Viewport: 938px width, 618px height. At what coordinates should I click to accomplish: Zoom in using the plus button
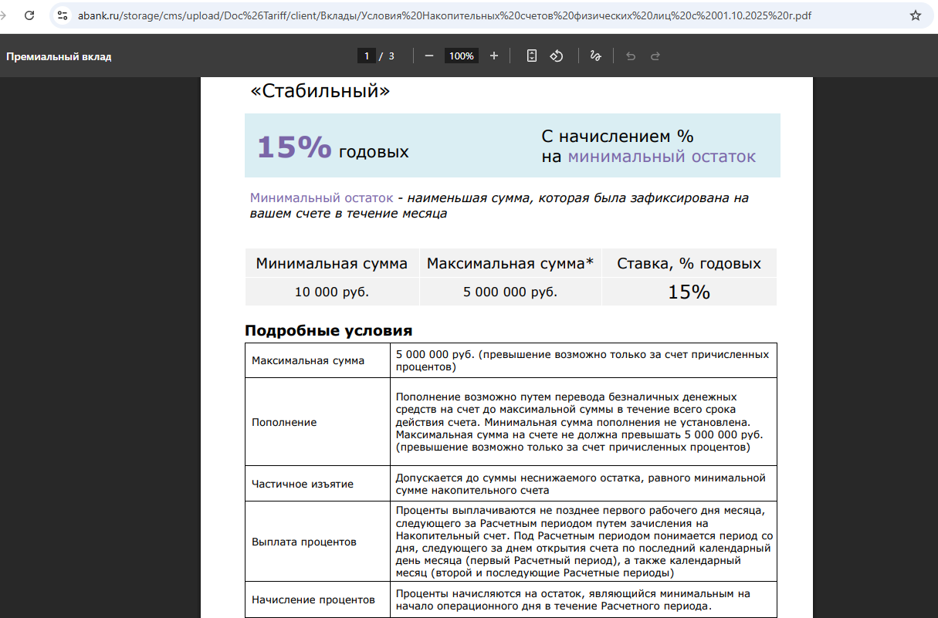point(494,56)
